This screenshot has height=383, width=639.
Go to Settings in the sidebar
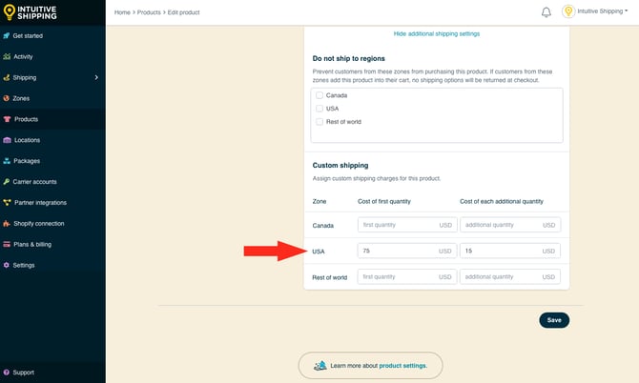tap(24, 265)
